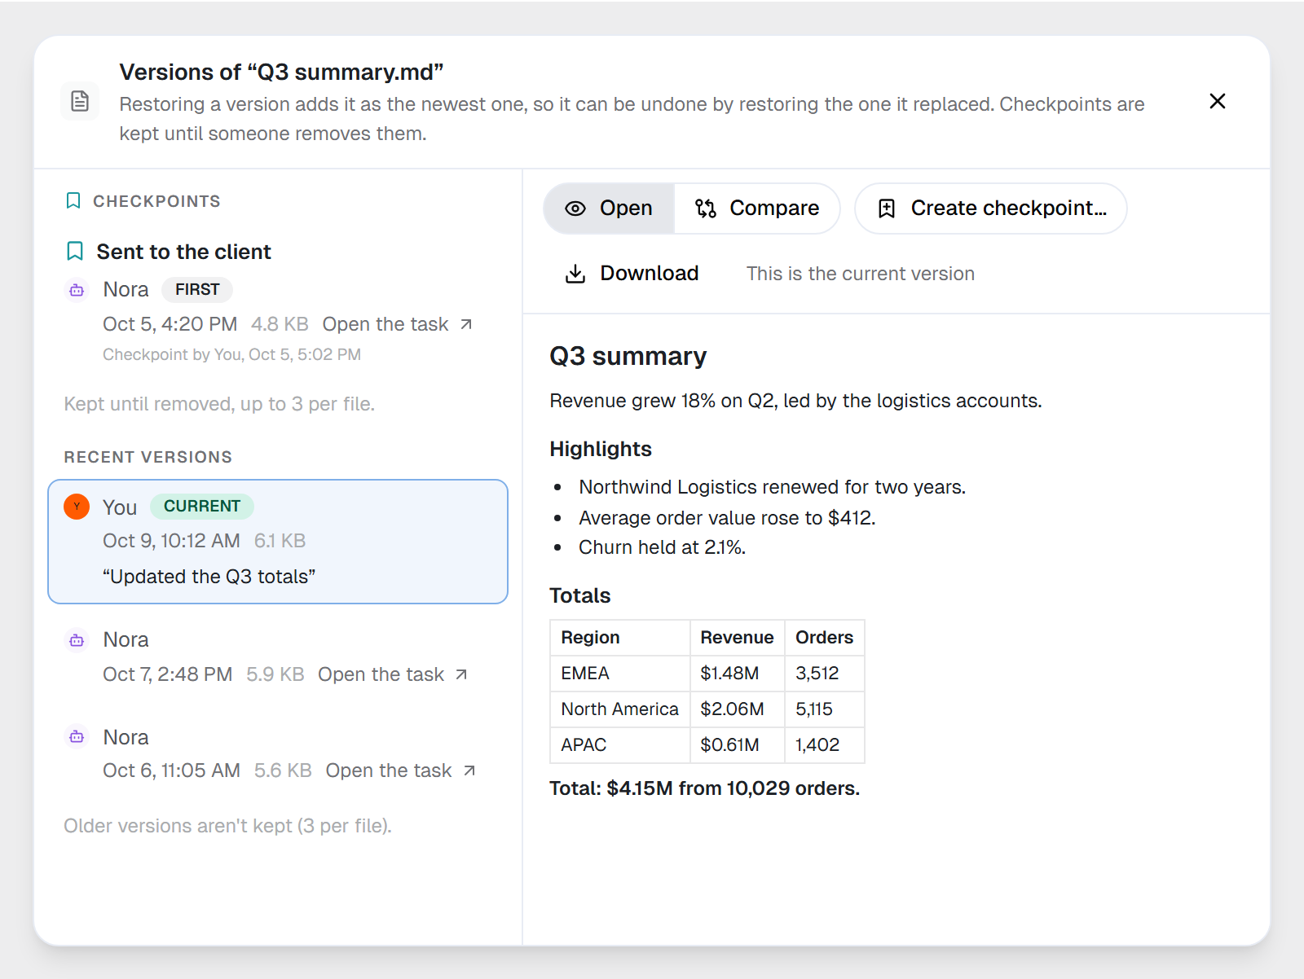Image resolution: width=1304 pixels, height=979 pixels.
Task: Click the arrow icon after the Oct 5 Open the task
Action: click(466, 324)
